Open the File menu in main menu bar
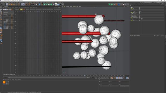Screen dimensions: 166x93 [x=1, y=2]
